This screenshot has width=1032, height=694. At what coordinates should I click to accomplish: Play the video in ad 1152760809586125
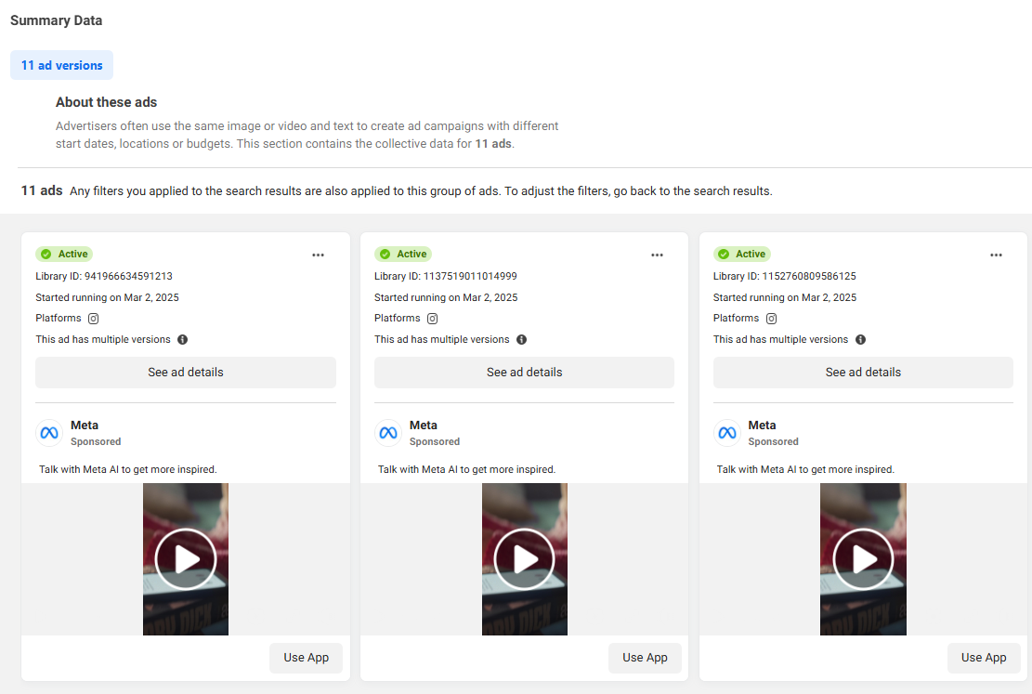point(864,559)
